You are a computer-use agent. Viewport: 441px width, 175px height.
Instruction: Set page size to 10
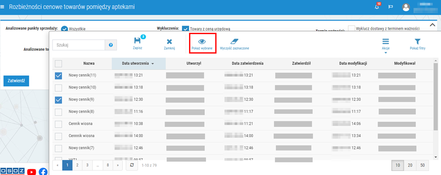tap(398, 165)
